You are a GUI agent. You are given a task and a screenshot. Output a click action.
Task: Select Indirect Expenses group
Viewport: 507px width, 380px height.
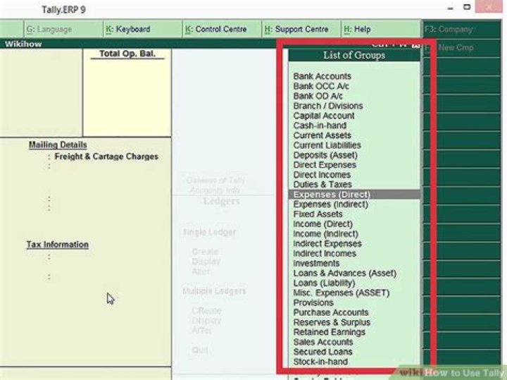point(327,243)
